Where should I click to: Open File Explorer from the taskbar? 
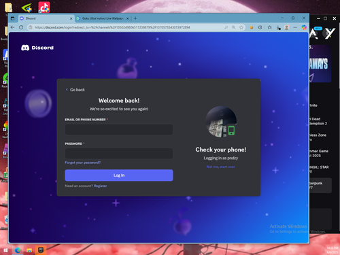coord(29,250)
